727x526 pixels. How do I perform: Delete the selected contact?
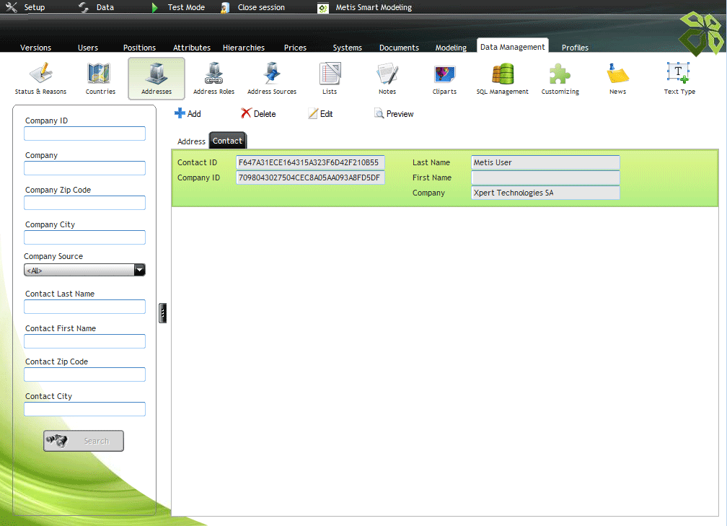point(258,114)
